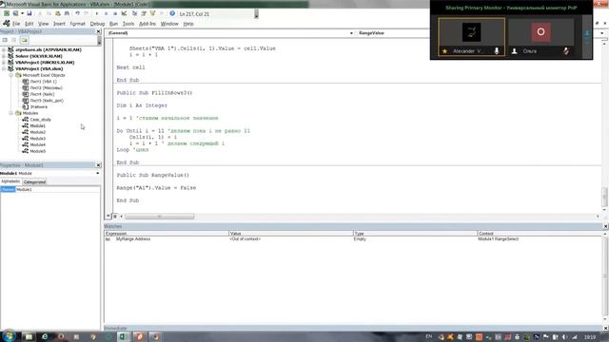Open the View menu
Screen dimensions: 609x342
point(43,24)
